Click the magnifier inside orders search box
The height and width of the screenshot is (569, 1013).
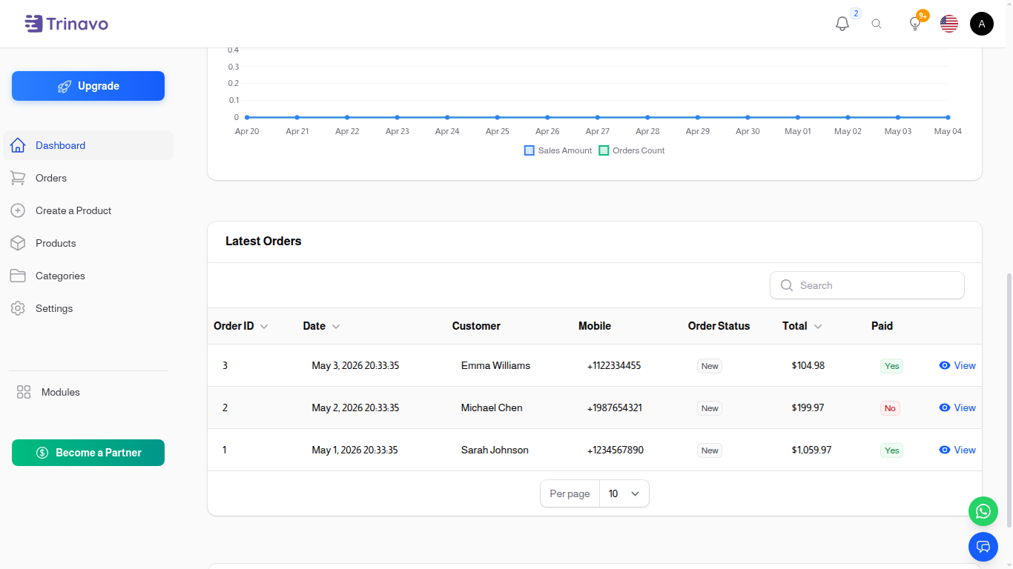coord(787,285)
